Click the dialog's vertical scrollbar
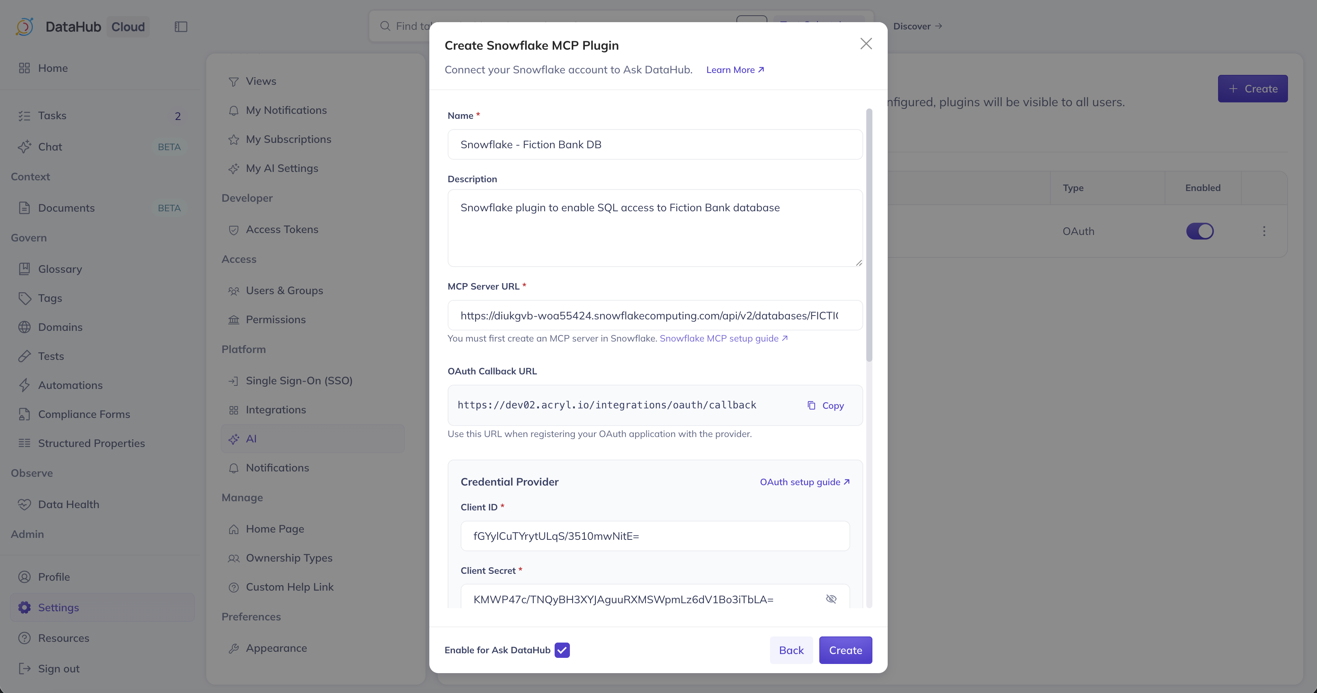The height and width of the screenshot is (693, 1317). click(x=869, y=235)
